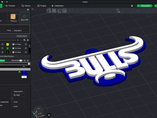This screenshot has height=118, width=157.
Task: Select the textured plate thumbnail
Action: click(x=13, y=16)
